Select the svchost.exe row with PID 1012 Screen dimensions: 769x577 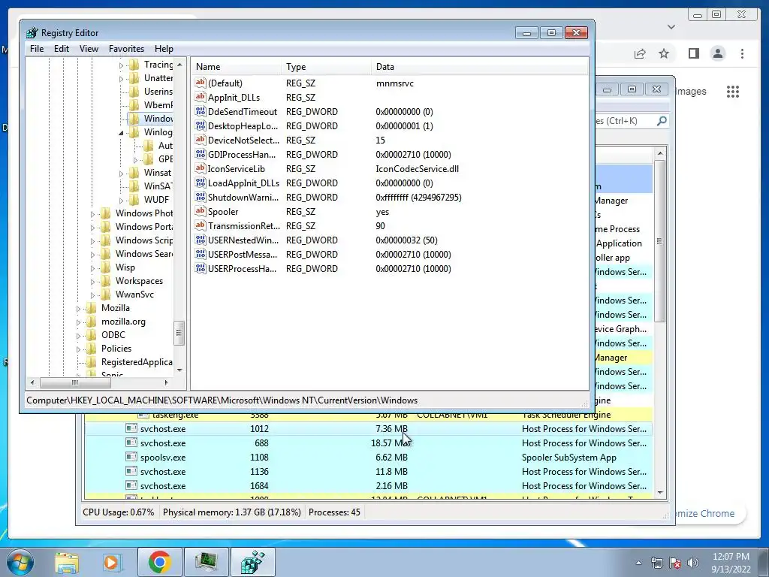(368, 429)
